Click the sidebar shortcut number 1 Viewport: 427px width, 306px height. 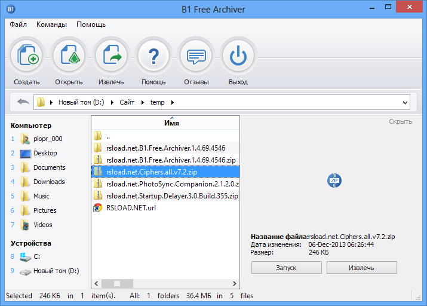point(13,139)
